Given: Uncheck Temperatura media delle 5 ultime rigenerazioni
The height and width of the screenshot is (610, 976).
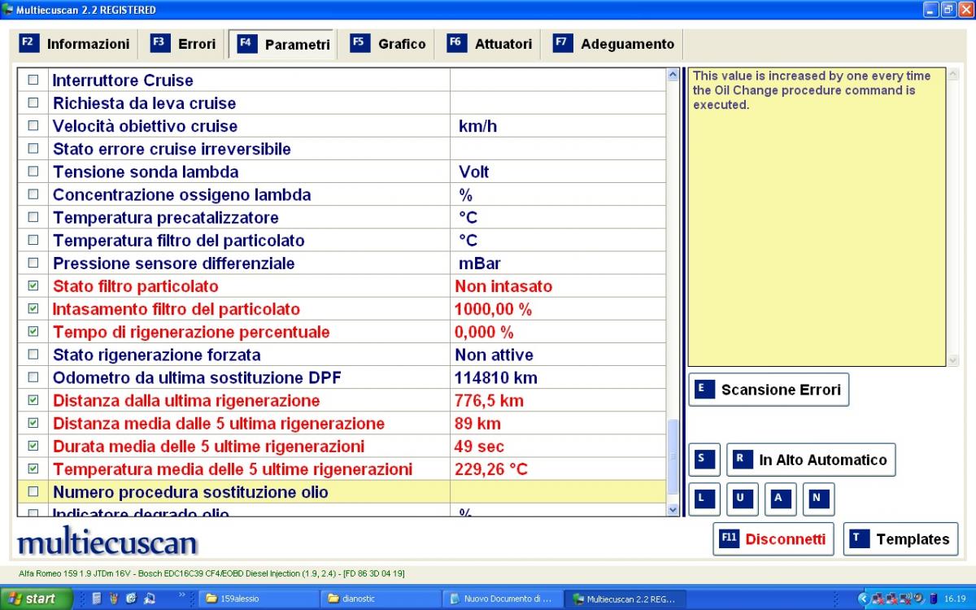Looking at the screenshot, I should (x=33, y=468).
